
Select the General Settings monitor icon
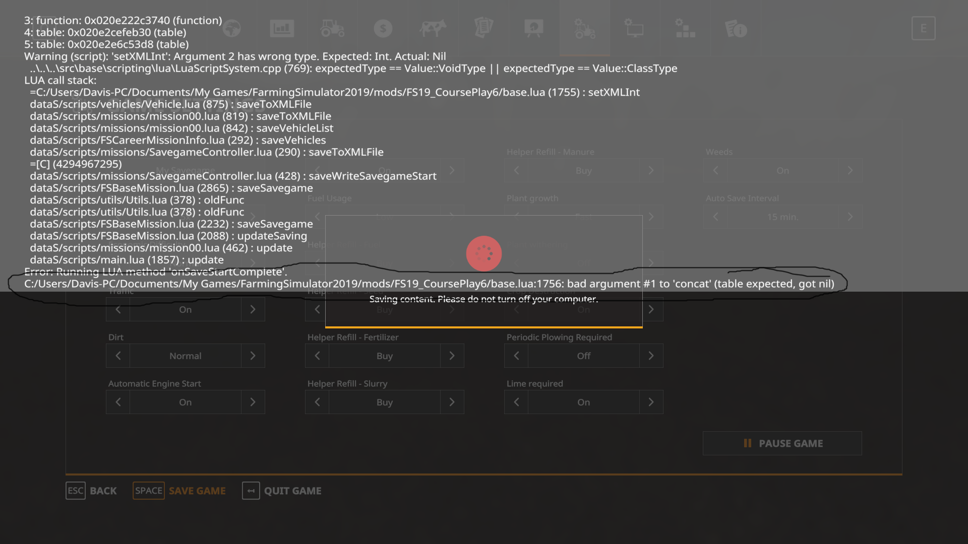click(x=634, y=29)
